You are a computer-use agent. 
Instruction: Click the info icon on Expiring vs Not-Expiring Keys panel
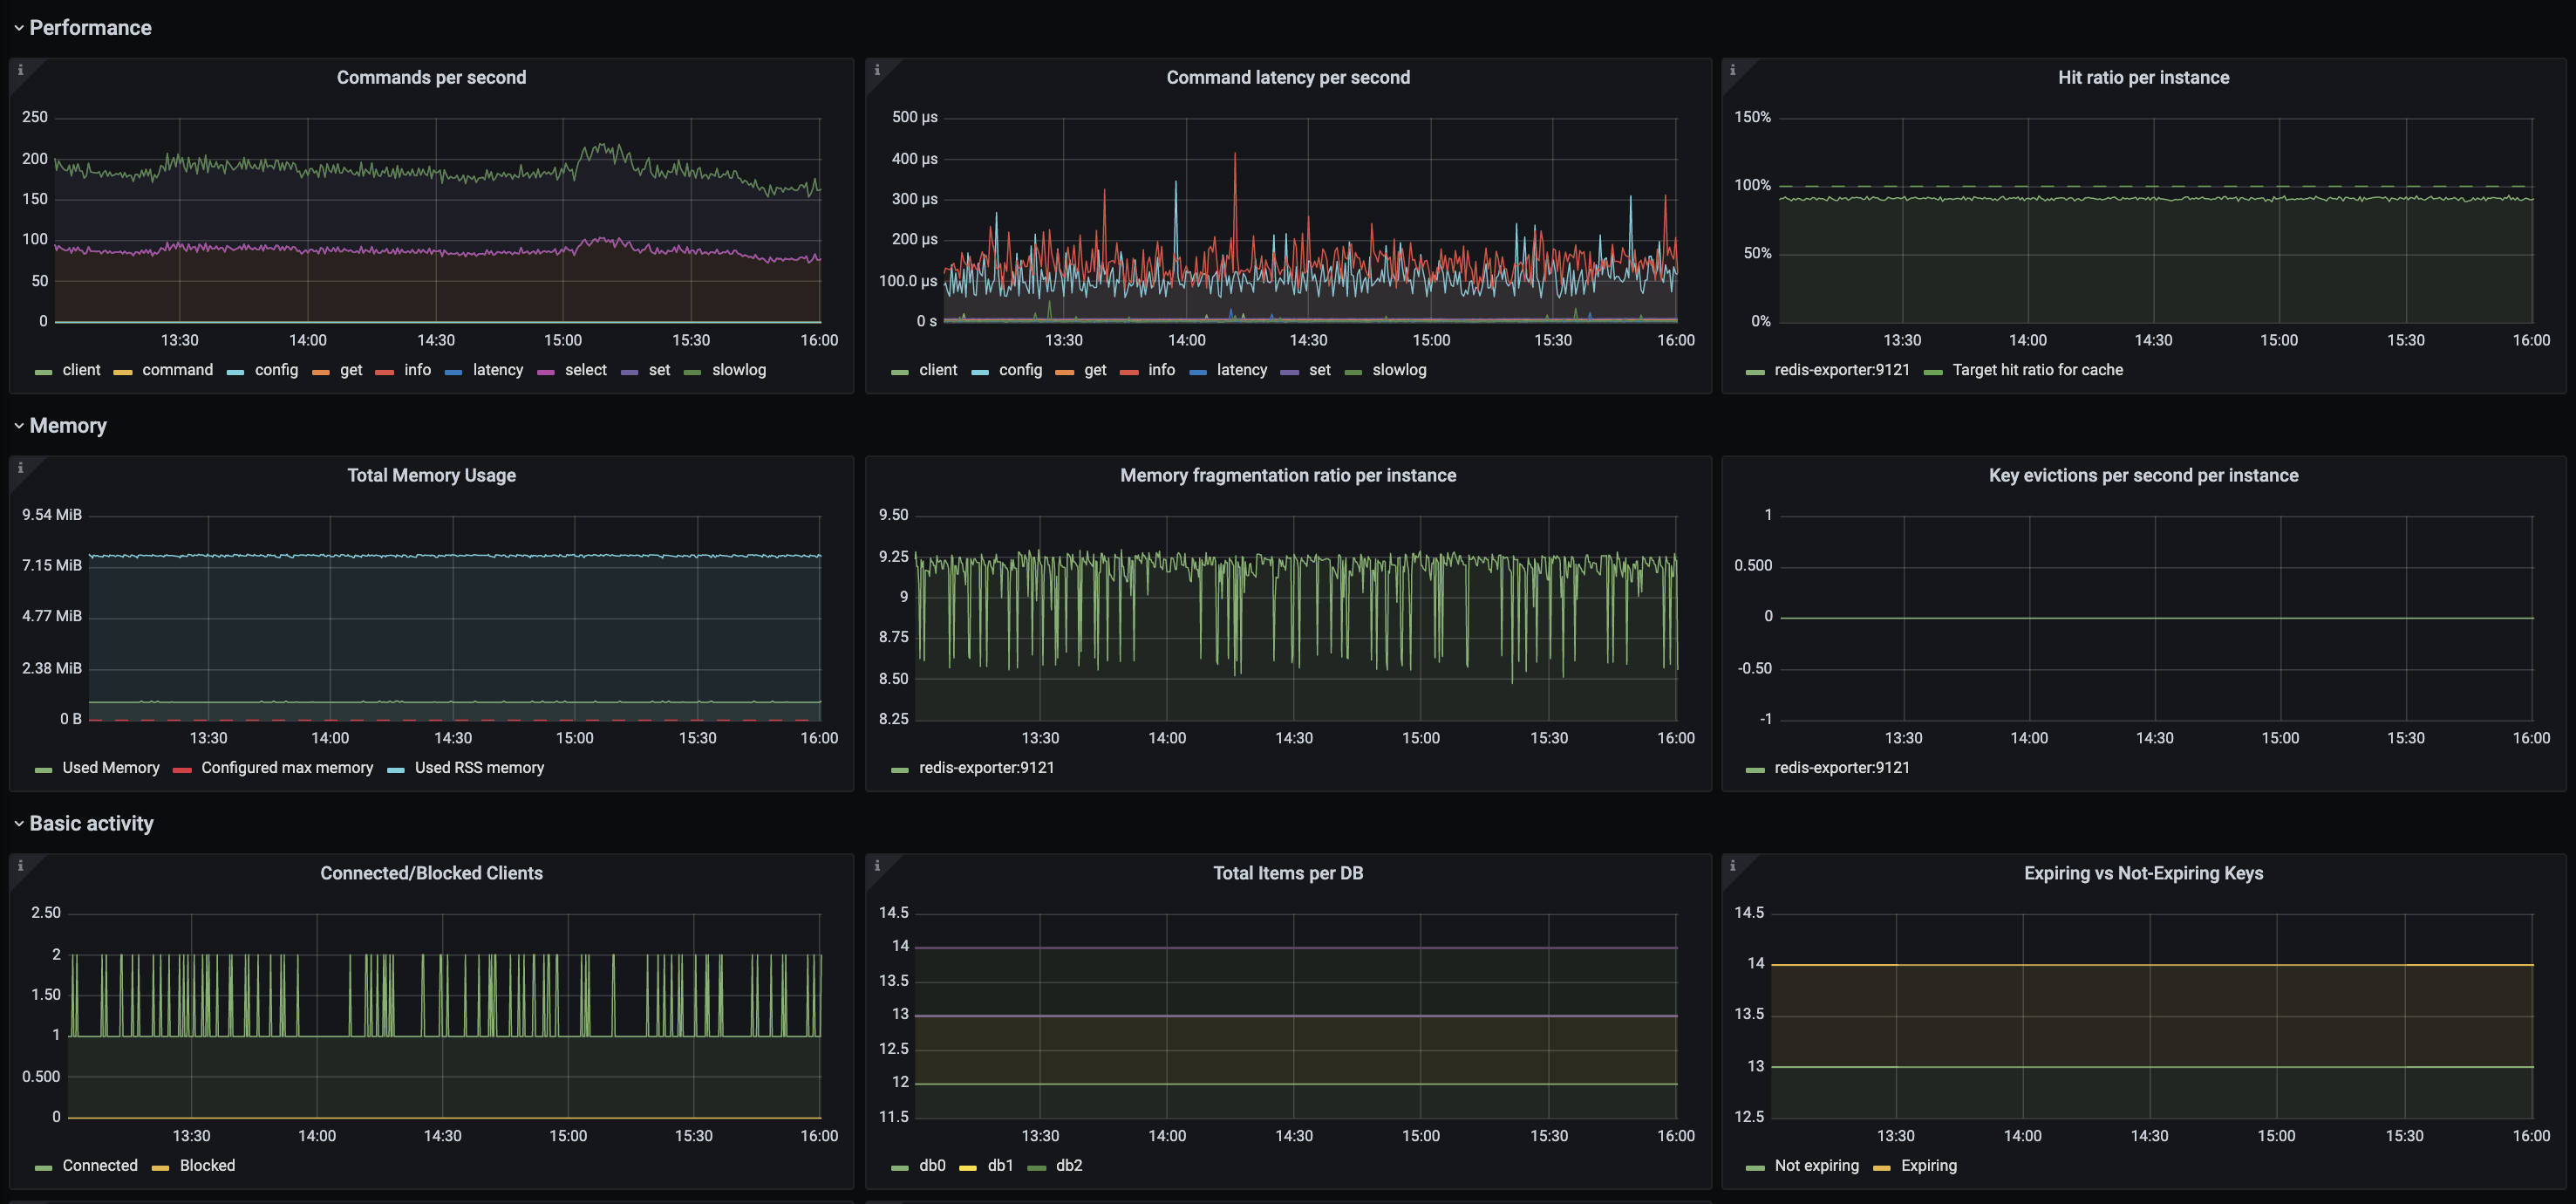[1732, 865]
